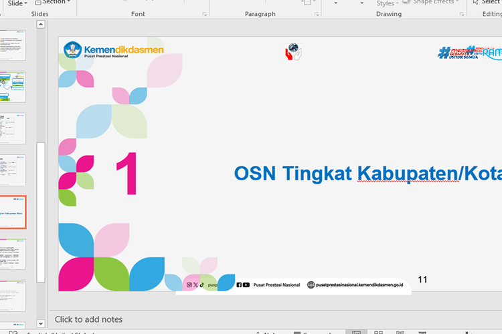Select the orange-bordered current slide thumbnail
Viewport: 502px width, 334px height.
click(13, 212)
